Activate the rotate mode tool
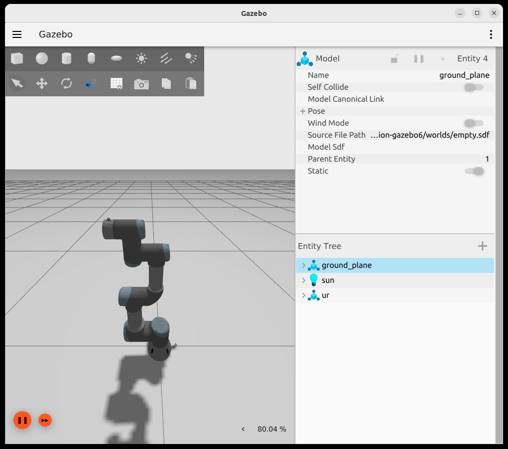The image size is (508, 449). [66, 83]
